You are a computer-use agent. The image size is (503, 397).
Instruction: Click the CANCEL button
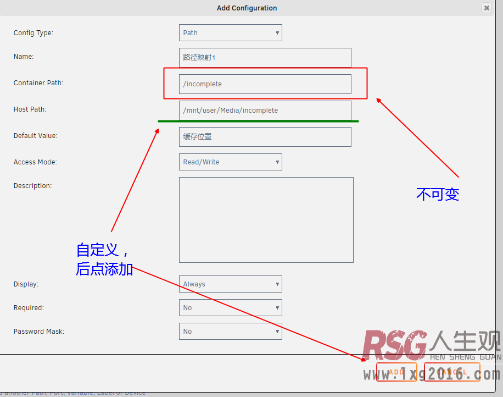click(452, 372)
